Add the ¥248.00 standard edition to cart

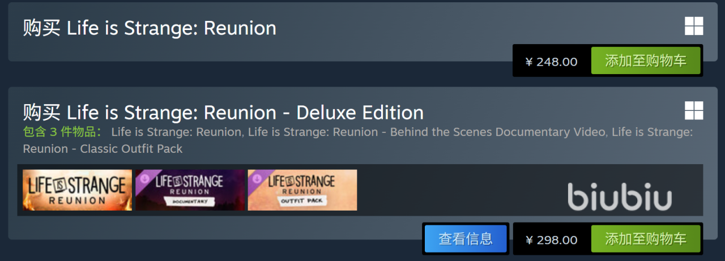[x=646, y=61]
